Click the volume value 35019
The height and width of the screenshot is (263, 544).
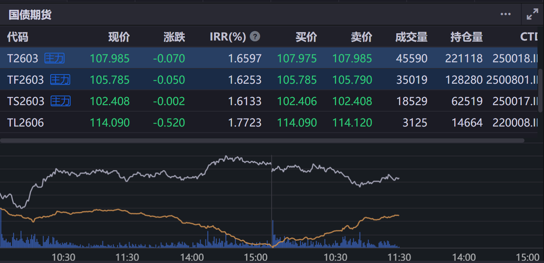411,80
